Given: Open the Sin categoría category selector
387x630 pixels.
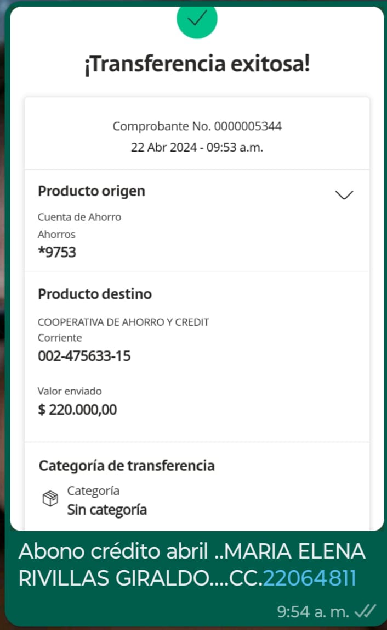Looking at the screenshot, I should pos(107,509).
